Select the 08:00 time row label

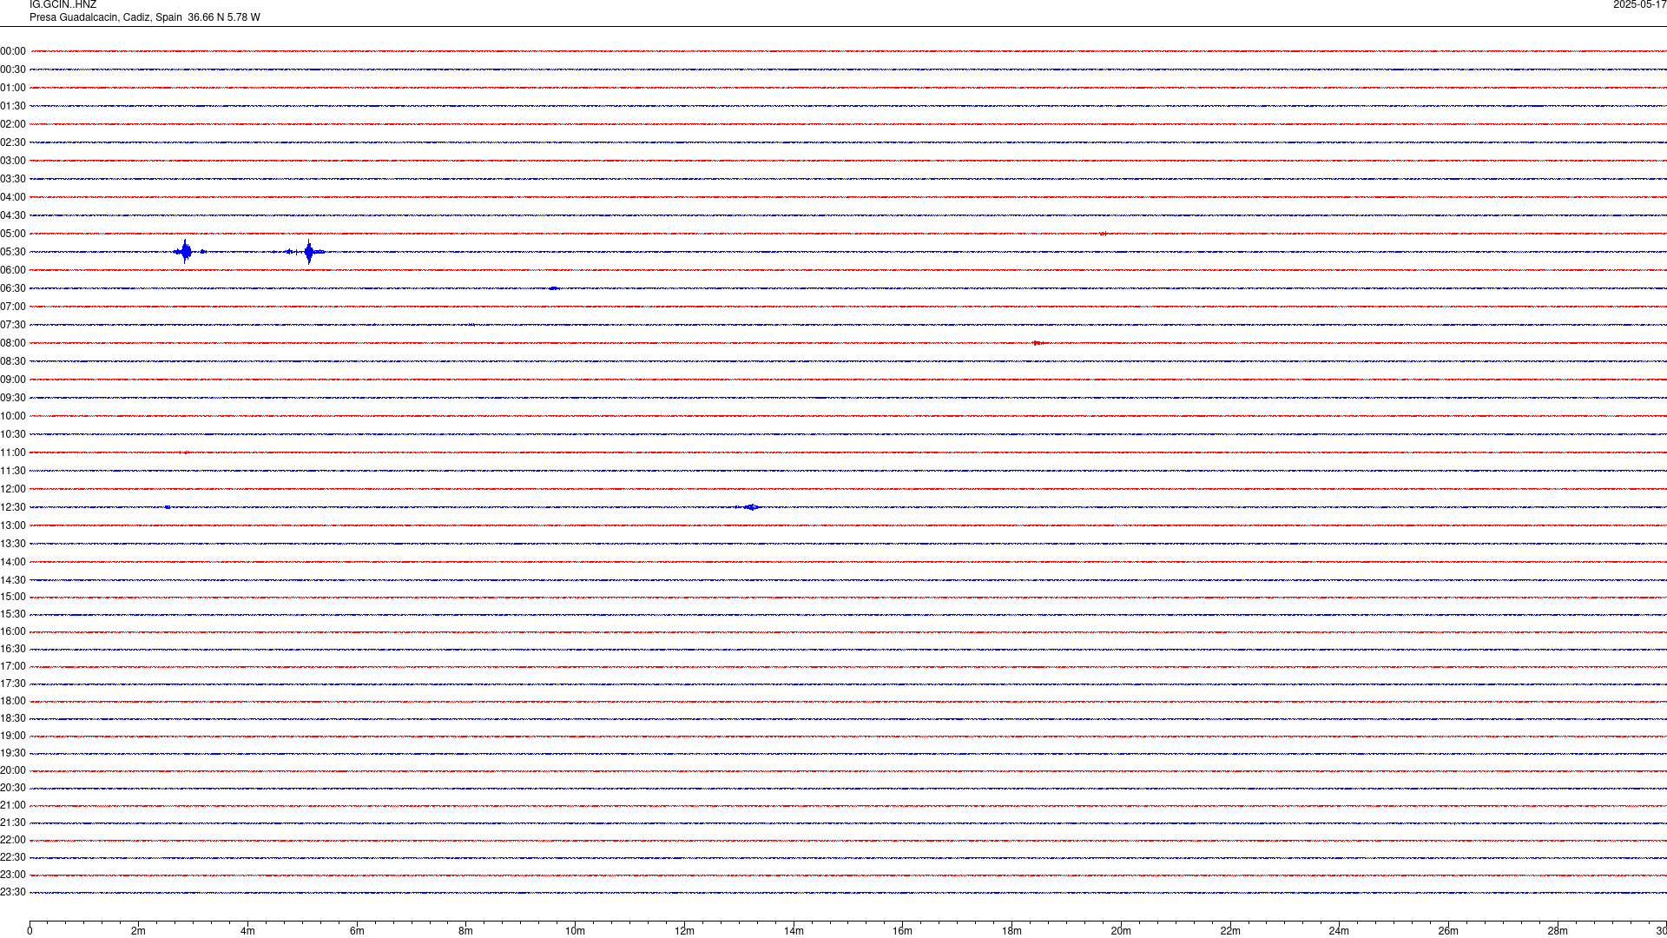13,343
